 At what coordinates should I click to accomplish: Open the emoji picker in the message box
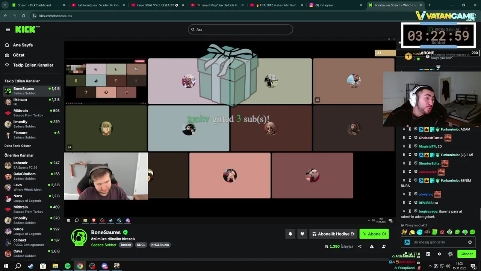(x=470, y=242)
